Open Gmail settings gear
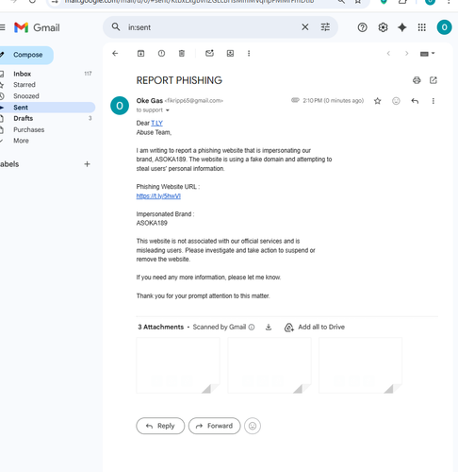Screen dimensions: 458x472 (x=383, y=27)
